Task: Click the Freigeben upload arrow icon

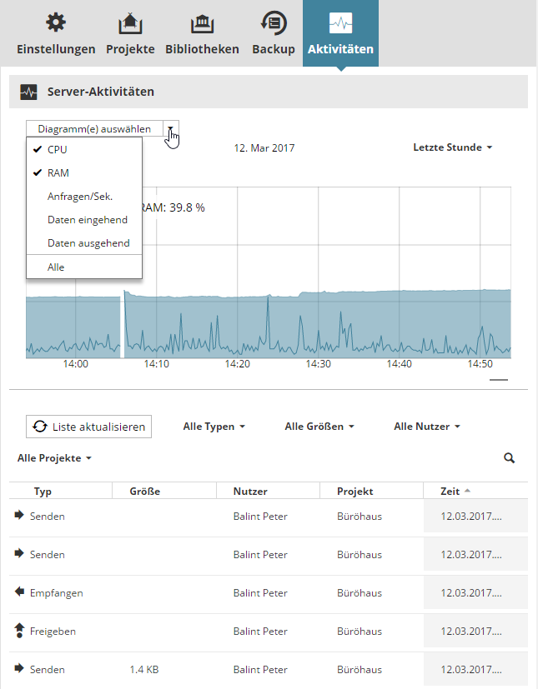Action: click(x=20, y=631)
